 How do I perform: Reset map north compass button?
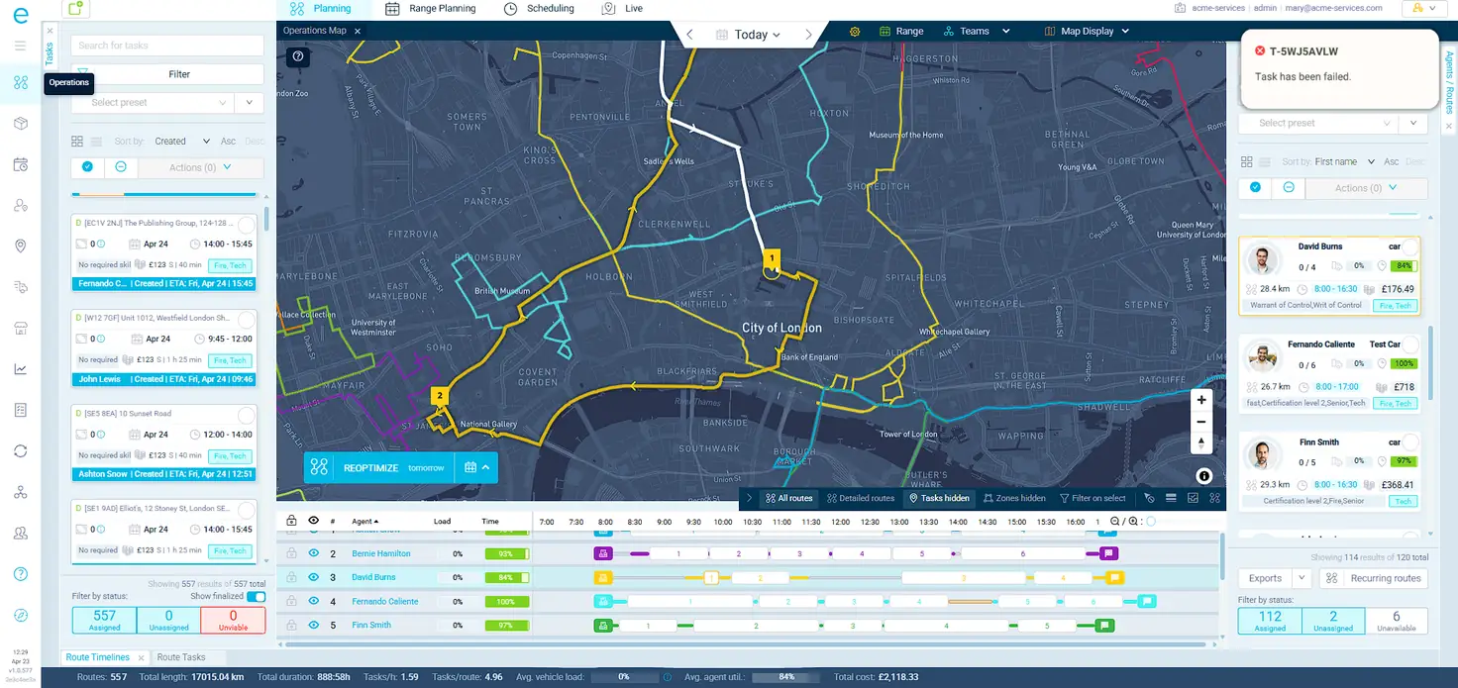pyautogui.click(x=1201, y=443)
